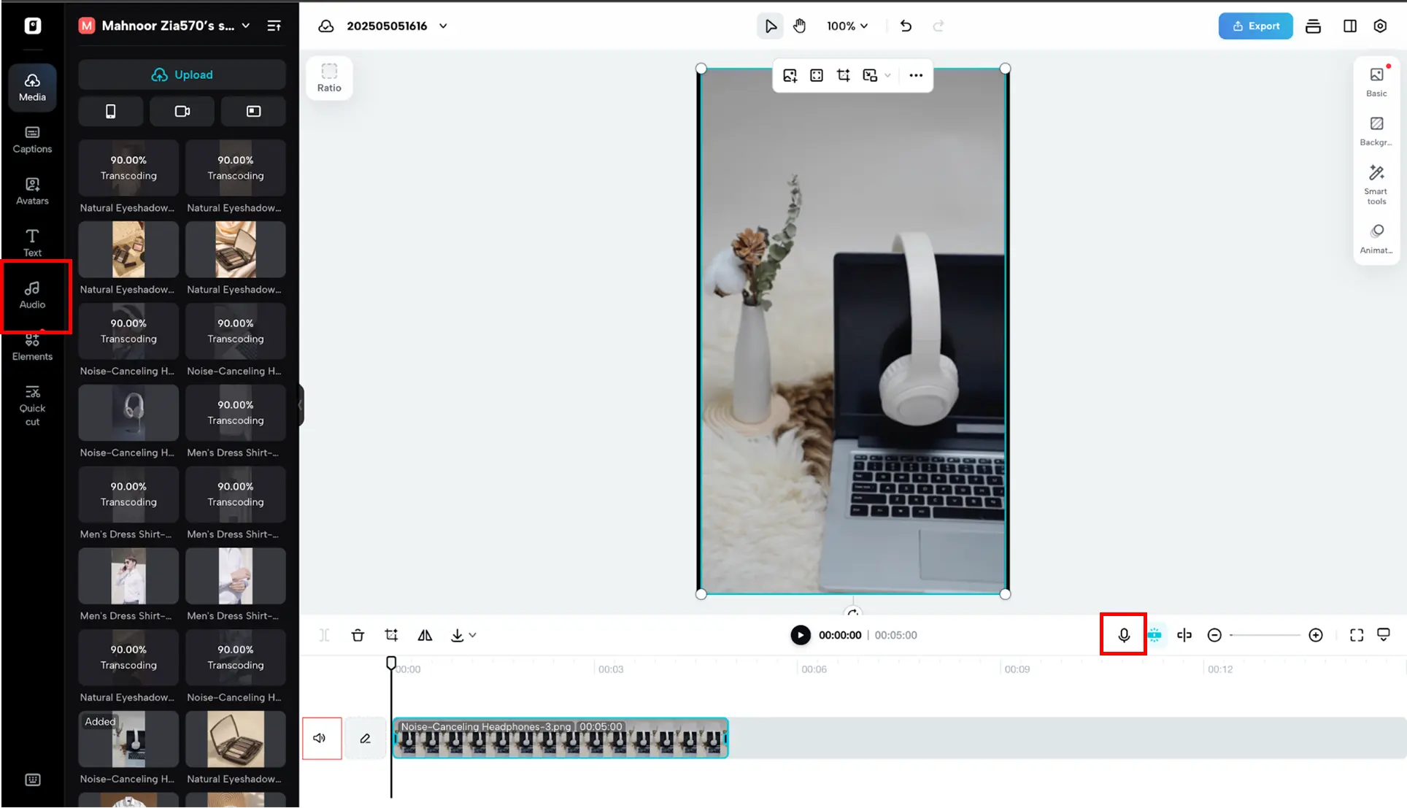Open the Captions panel
The height and width of the screenshot is (808, 1407).
pyautogui.click(x=32, y=139)
